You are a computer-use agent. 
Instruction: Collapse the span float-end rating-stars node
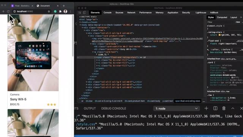(95, 57)
